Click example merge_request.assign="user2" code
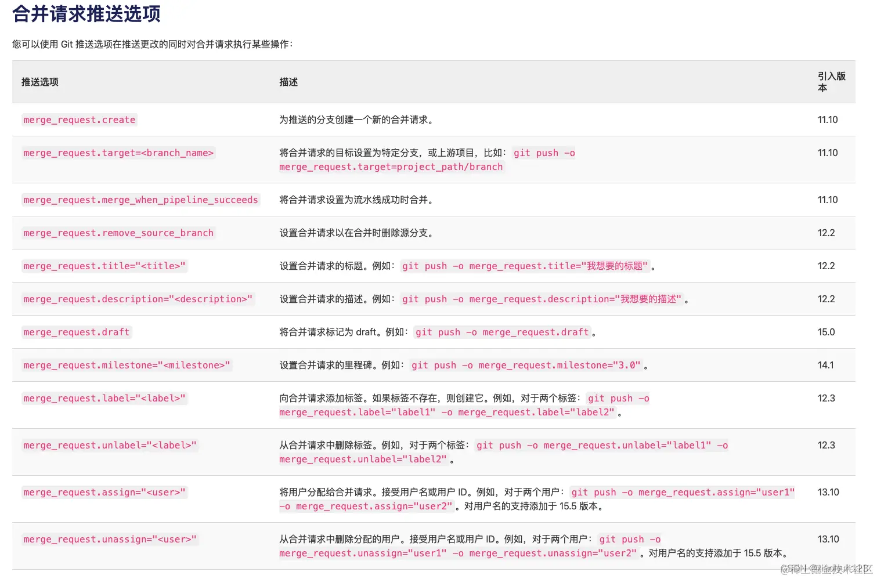 coord(366,506)
